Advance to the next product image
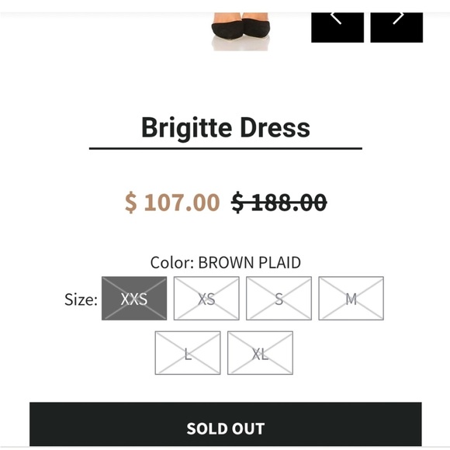The image size is (450, 450). pos(396,27)
